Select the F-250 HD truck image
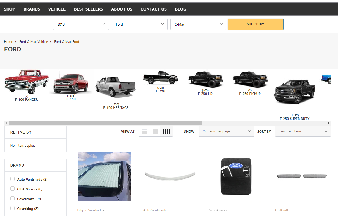 [205, 79]
